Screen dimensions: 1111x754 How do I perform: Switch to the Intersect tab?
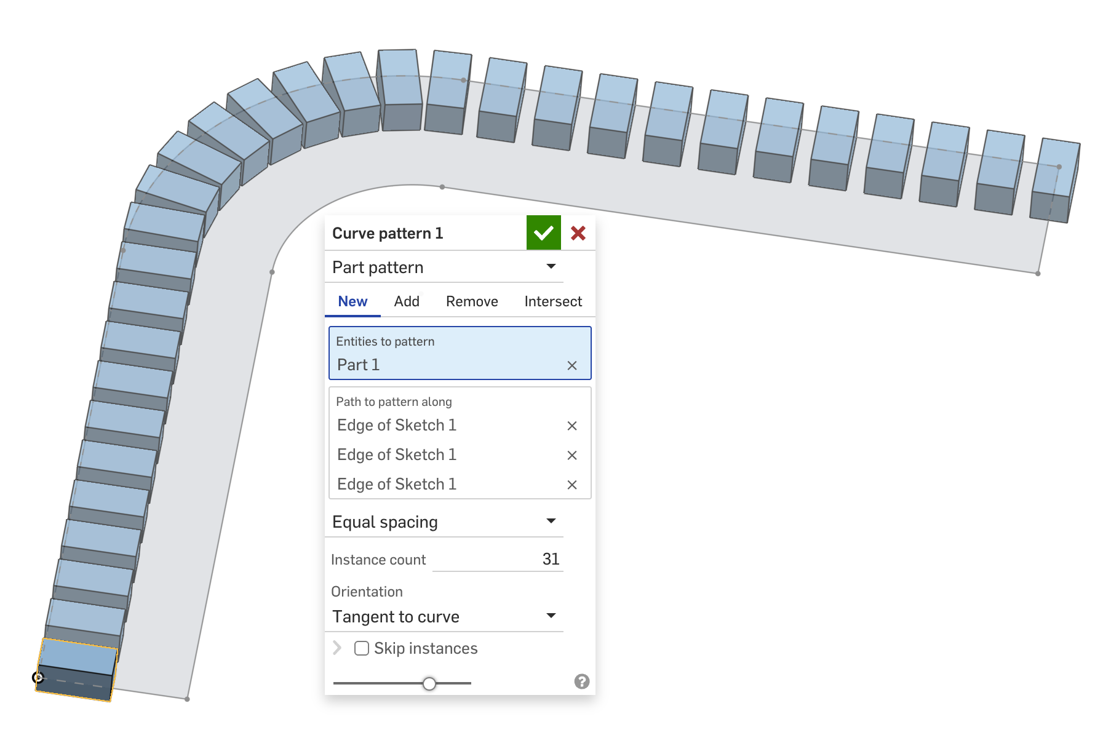pyautogui.click(x=553, y=301)
